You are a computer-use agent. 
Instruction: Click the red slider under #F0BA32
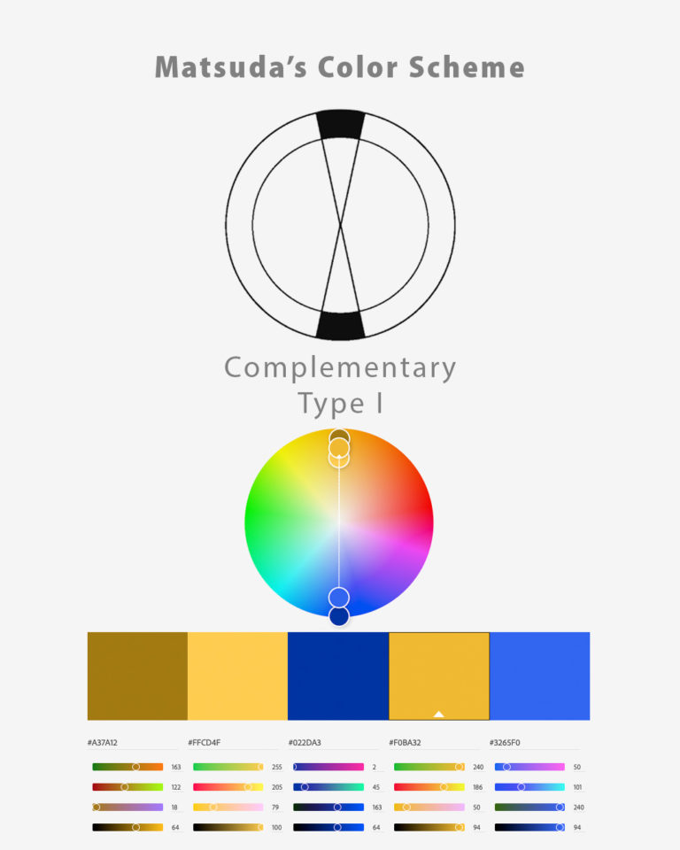(429, 767)
